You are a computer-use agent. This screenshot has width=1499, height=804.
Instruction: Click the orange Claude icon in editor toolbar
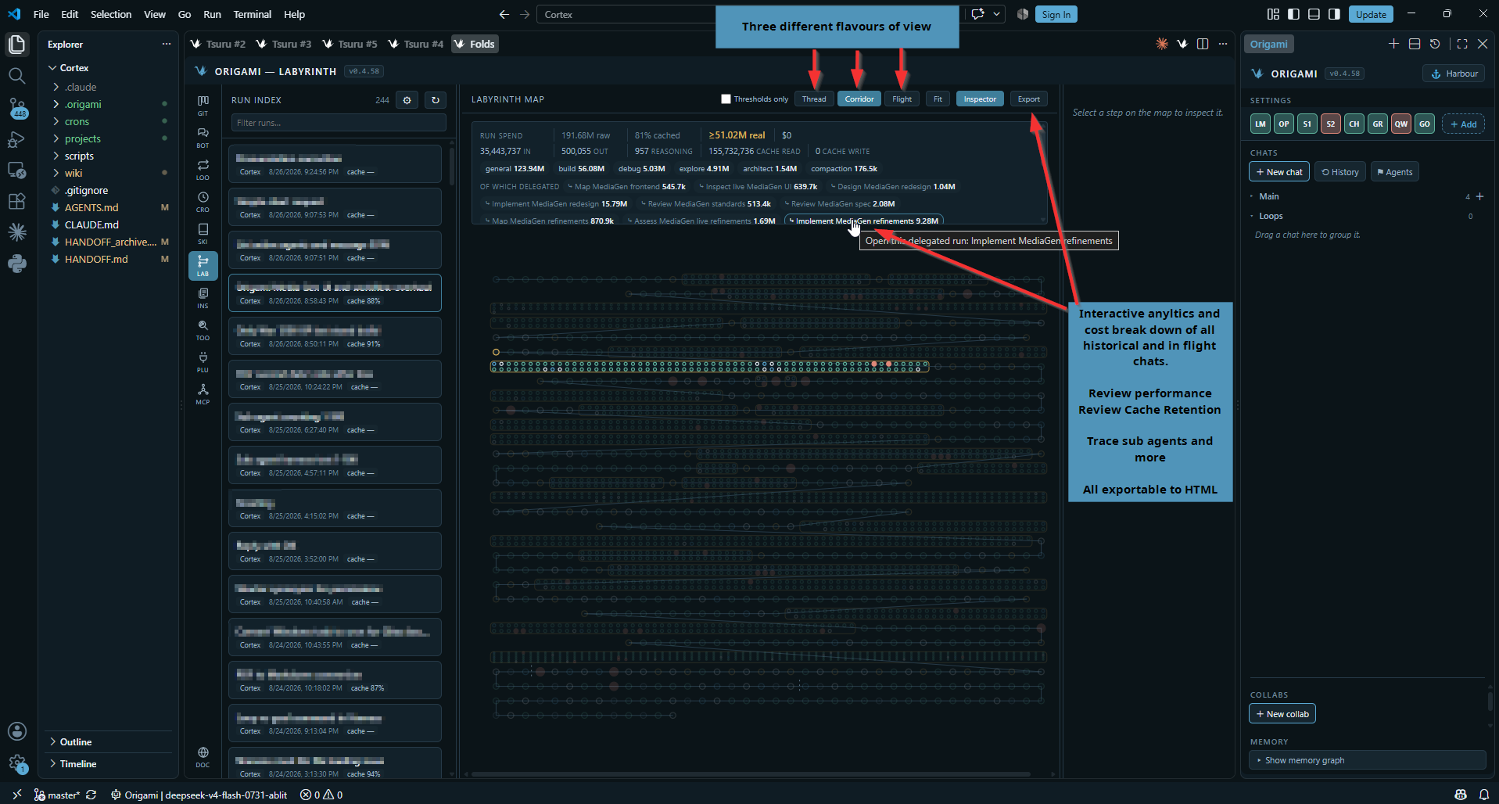pyautogui.click(x=1162, y=44)
